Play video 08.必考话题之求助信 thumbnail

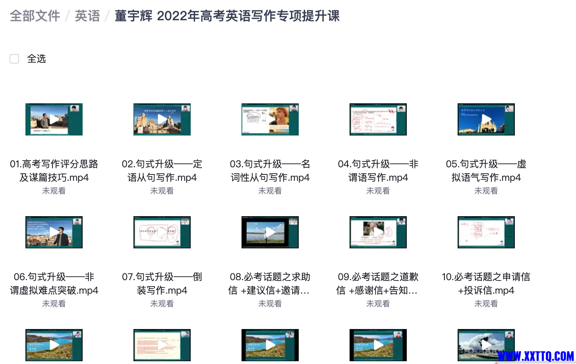(x=270, y=232)
